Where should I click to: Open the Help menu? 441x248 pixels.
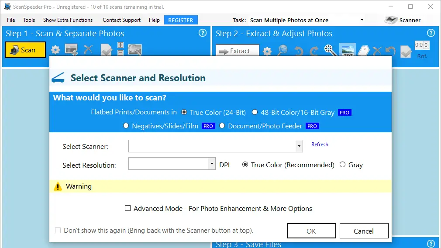[x=154, y=20]
